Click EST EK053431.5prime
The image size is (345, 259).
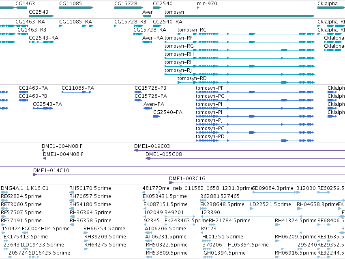(x=165, y=196)
